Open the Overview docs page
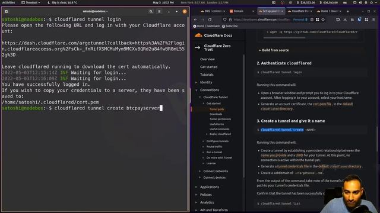This screenshot has width=380, height=213. point(207,59)
